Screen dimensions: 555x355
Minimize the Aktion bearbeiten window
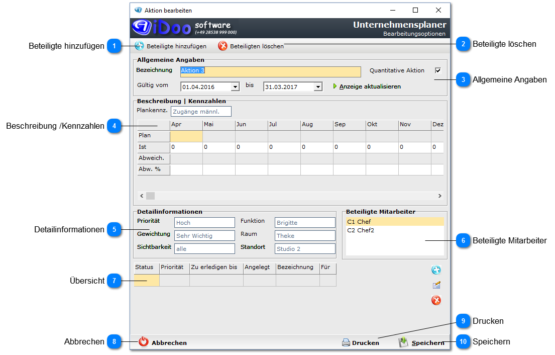point(393,10)
